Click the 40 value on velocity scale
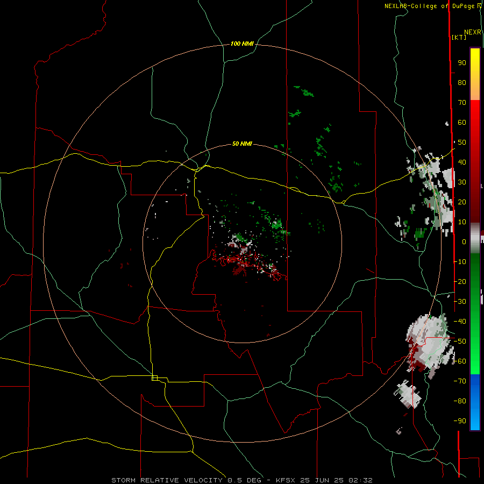Viewport: 484px width, 484px height. coord(462,162)
